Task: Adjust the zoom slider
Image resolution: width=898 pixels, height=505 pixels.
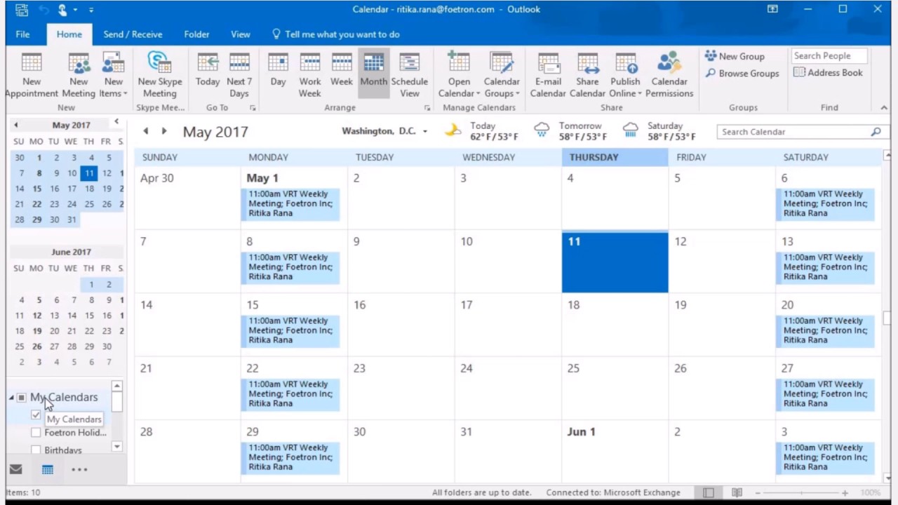Action: point(800,492)
